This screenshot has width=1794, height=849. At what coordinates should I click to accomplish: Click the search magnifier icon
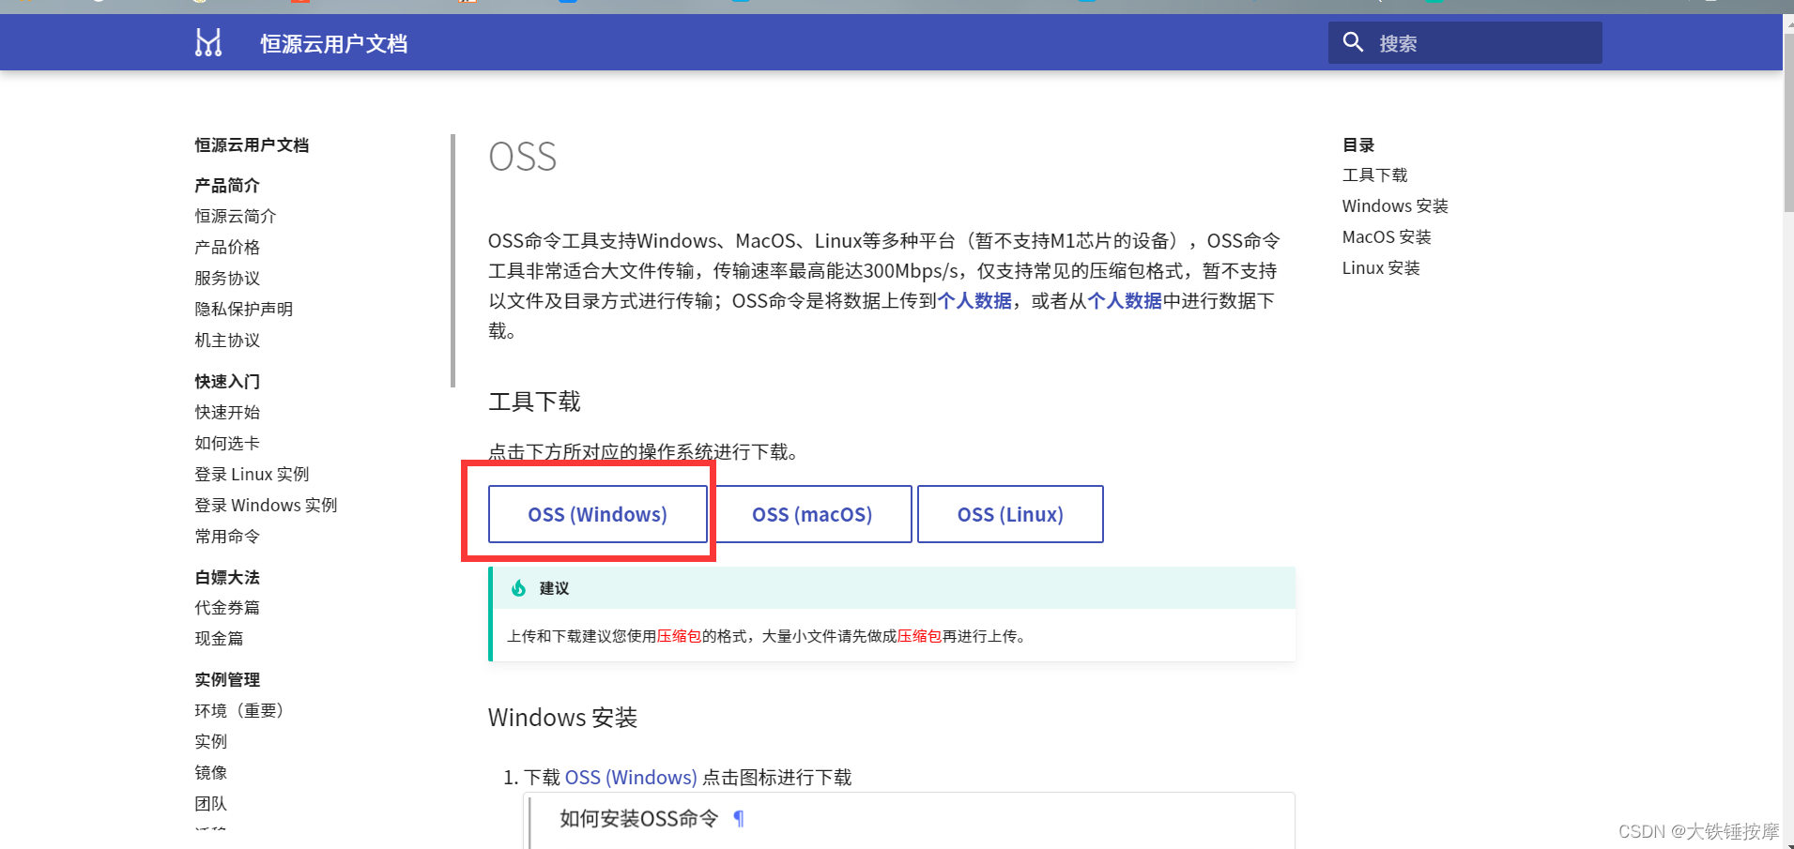tap(1353, 42)
